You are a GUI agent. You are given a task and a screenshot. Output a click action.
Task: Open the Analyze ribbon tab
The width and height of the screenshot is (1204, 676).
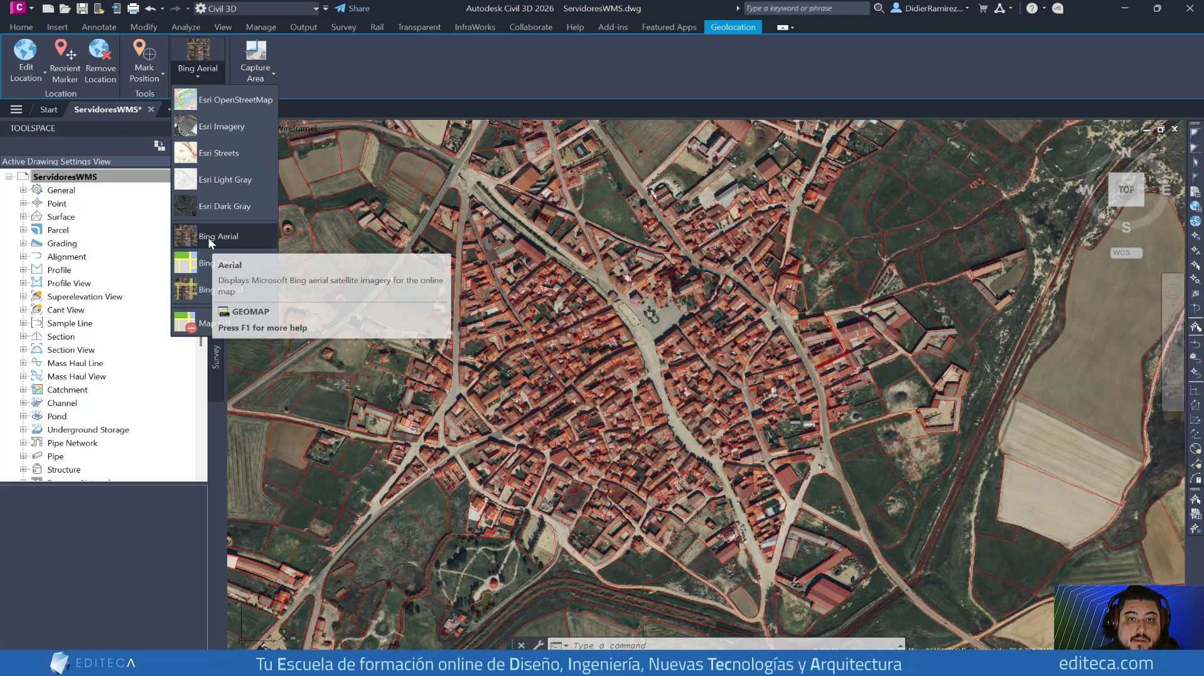(x=186, y=27)
